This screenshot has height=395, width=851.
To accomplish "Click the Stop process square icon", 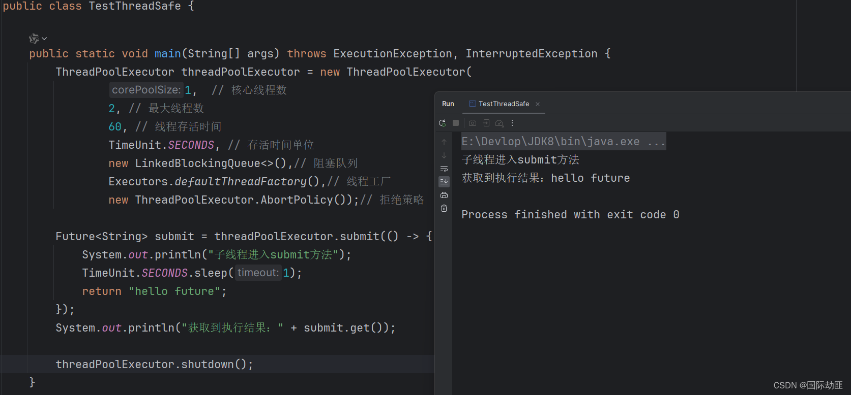I will (456, 123).
